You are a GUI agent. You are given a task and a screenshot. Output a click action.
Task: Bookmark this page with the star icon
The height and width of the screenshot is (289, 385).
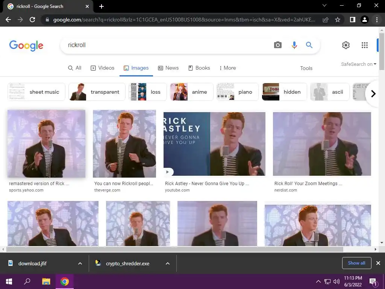(338, 20)
